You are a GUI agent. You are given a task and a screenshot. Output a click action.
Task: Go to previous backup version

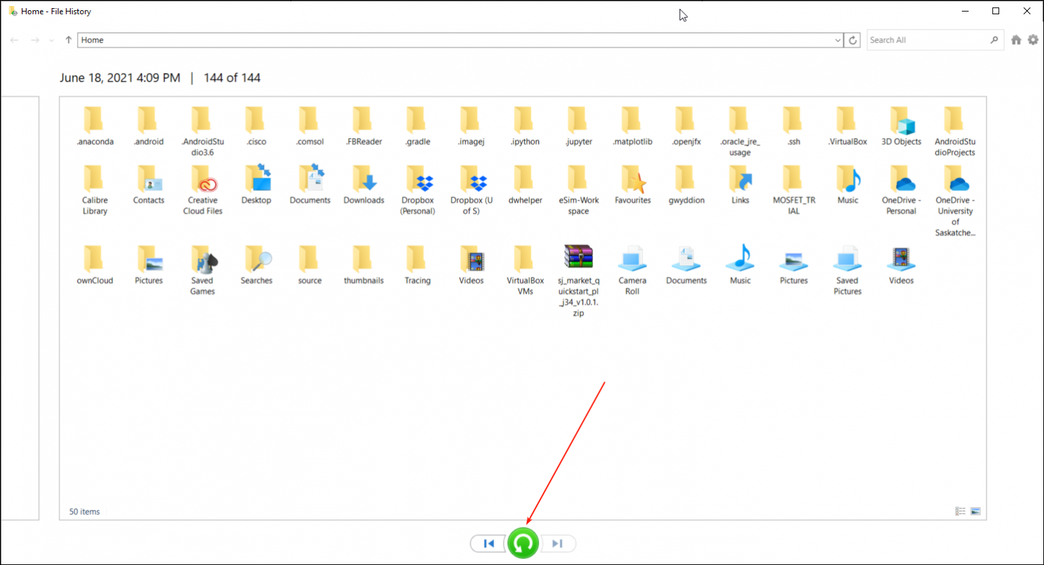488,543
